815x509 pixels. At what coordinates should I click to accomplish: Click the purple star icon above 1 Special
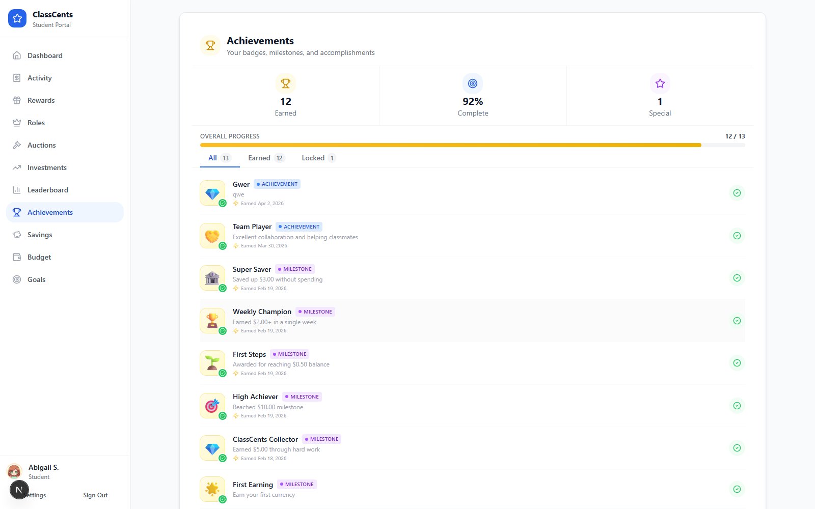click(x=660, y=83)
